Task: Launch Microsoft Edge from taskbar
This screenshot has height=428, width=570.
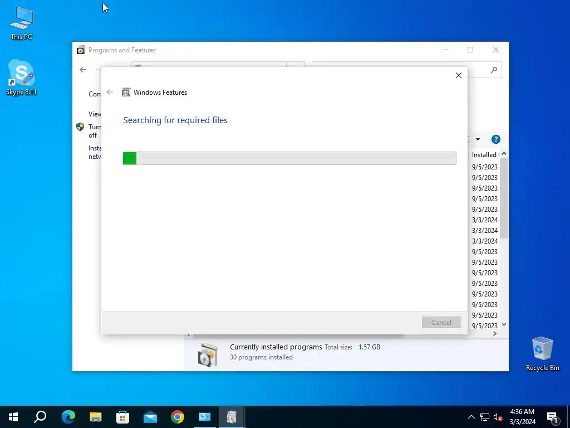Action: click(x=68, y=417)
